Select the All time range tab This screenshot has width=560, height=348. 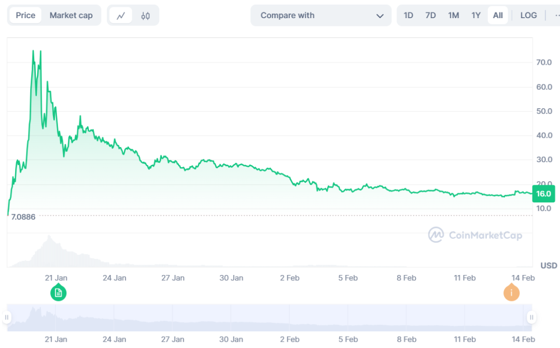tap(498, 16)
